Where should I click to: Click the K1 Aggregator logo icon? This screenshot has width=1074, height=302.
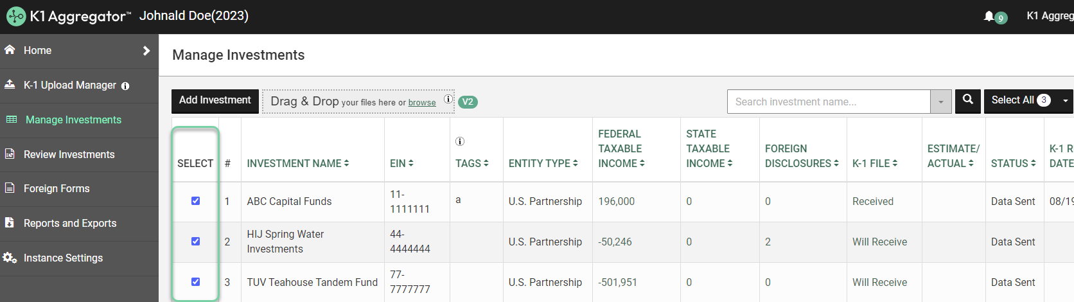coord(15,16)
